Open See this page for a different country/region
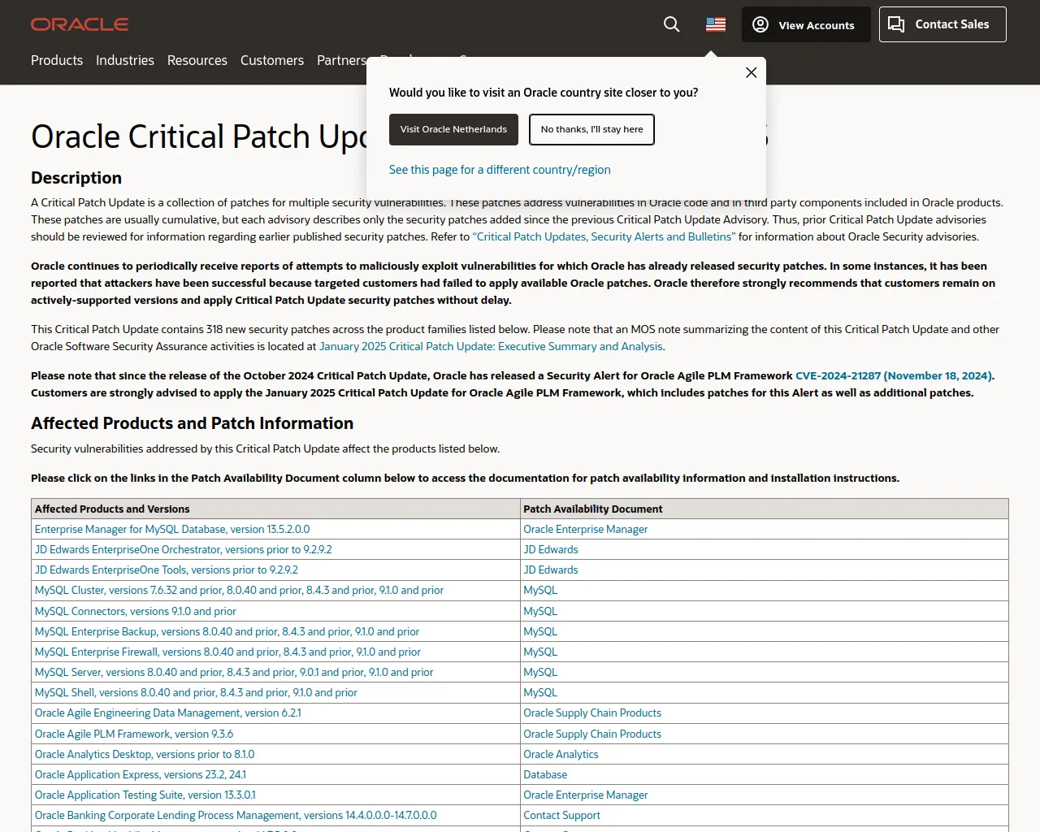This screenshot has height=832, width=1040. tap(500, 170)
